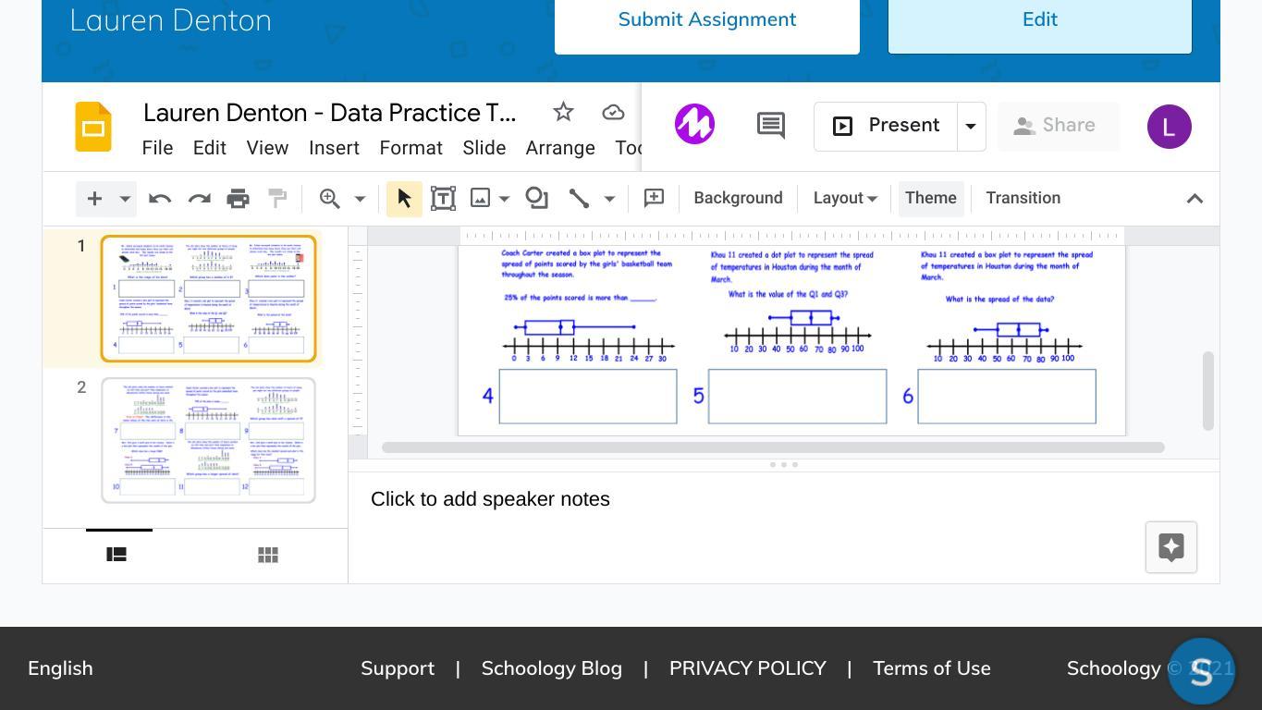The height and width of the screenshot is (710, 1262).
Task: Click the horizontal canvas scrollbar
Action: [773, 447]
